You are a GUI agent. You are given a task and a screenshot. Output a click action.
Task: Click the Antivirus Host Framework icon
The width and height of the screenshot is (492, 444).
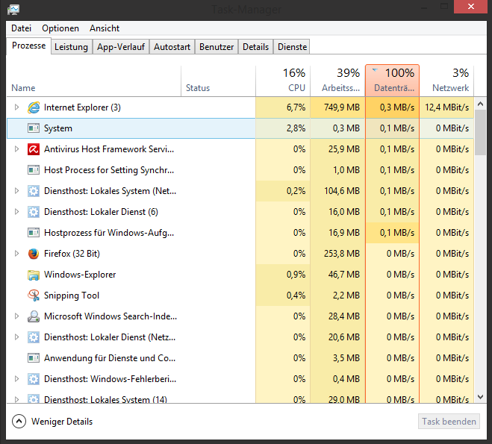coord(34,149)
